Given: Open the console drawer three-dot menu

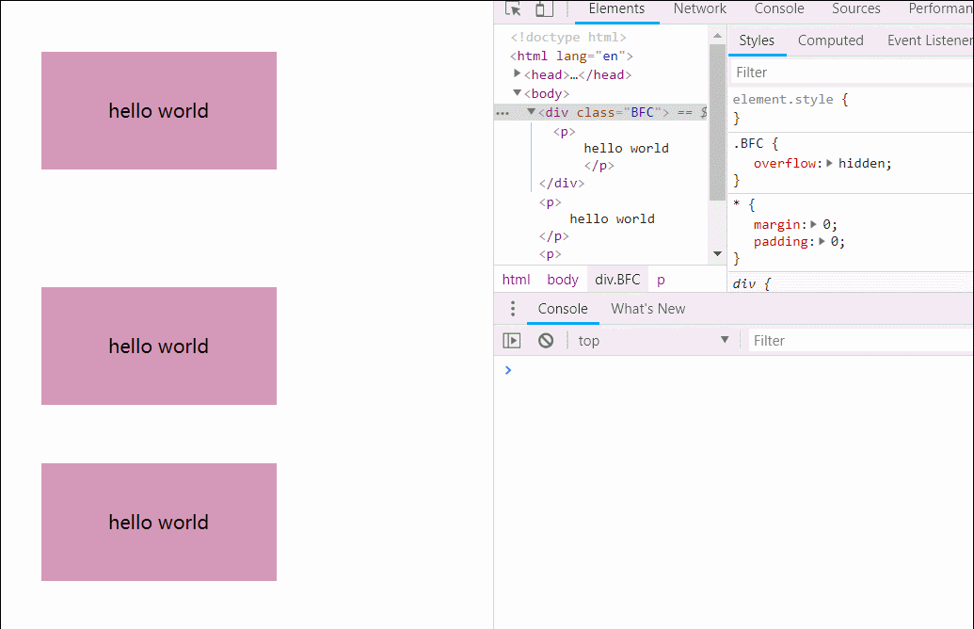Looking at the screenshot, I should point(513,309).
